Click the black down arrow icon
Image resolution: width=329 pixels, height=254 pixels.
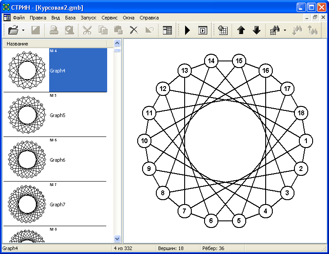click(256, 30)
